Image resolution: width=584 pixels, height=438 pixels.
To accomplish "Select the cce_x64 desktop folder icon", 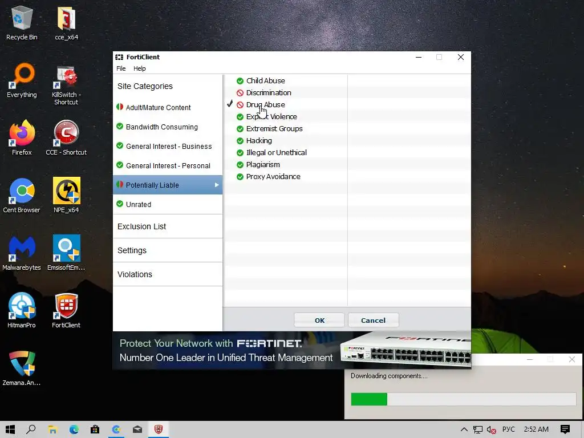I will point(66,23).
